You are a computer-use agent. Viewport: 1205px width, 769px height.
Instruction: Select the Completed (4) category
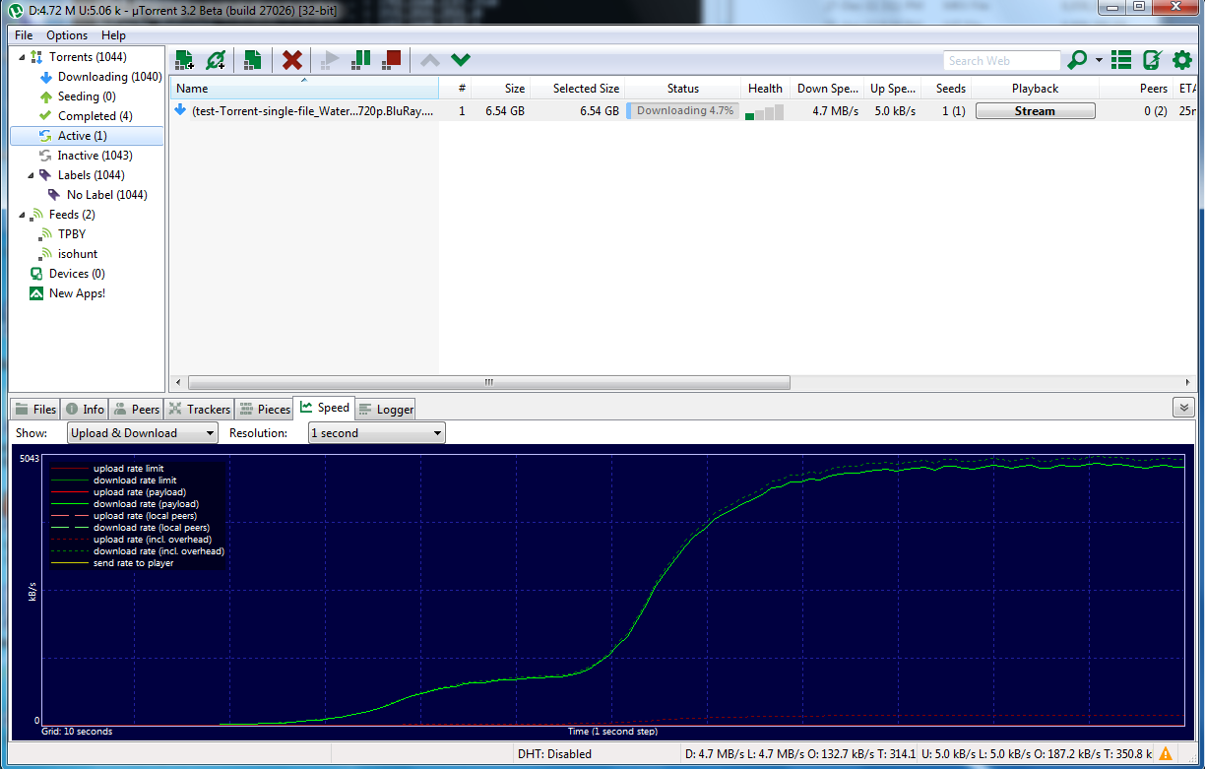click(86, 116)
